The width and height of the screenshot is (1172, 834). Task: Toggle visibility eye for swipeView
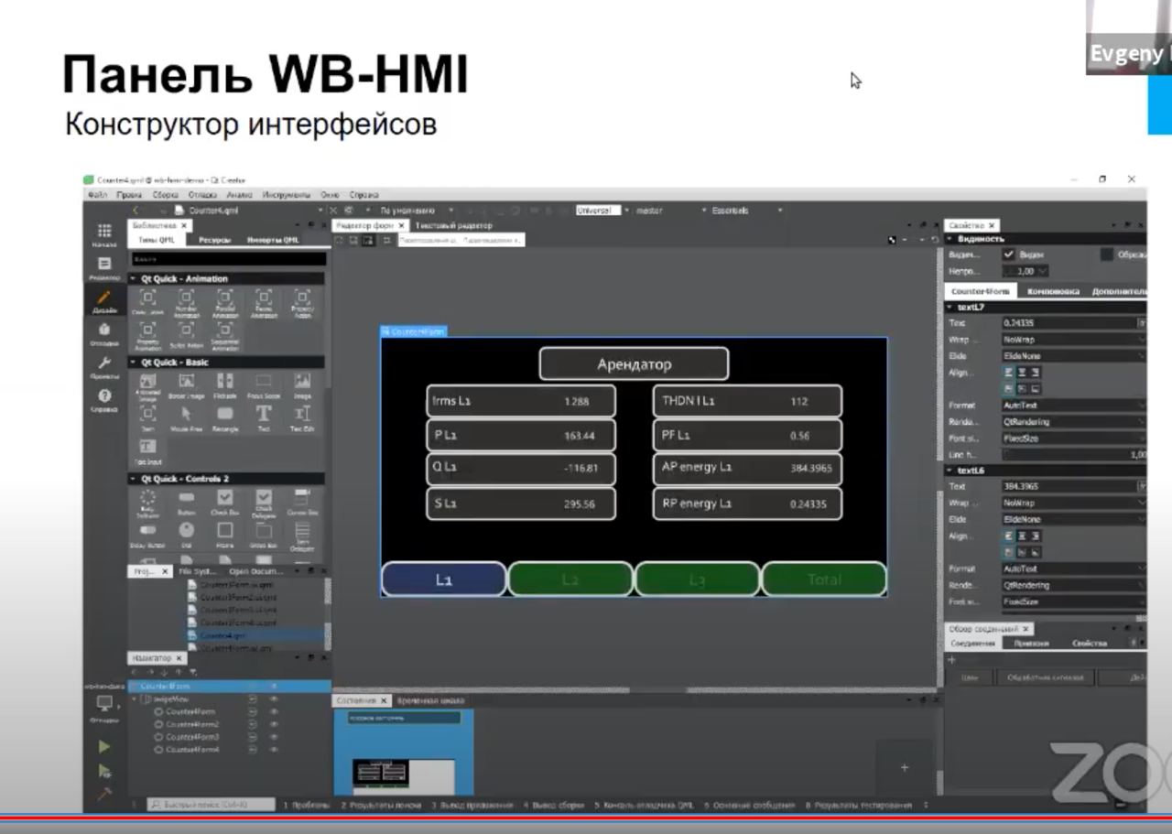[x=274, y=699]
